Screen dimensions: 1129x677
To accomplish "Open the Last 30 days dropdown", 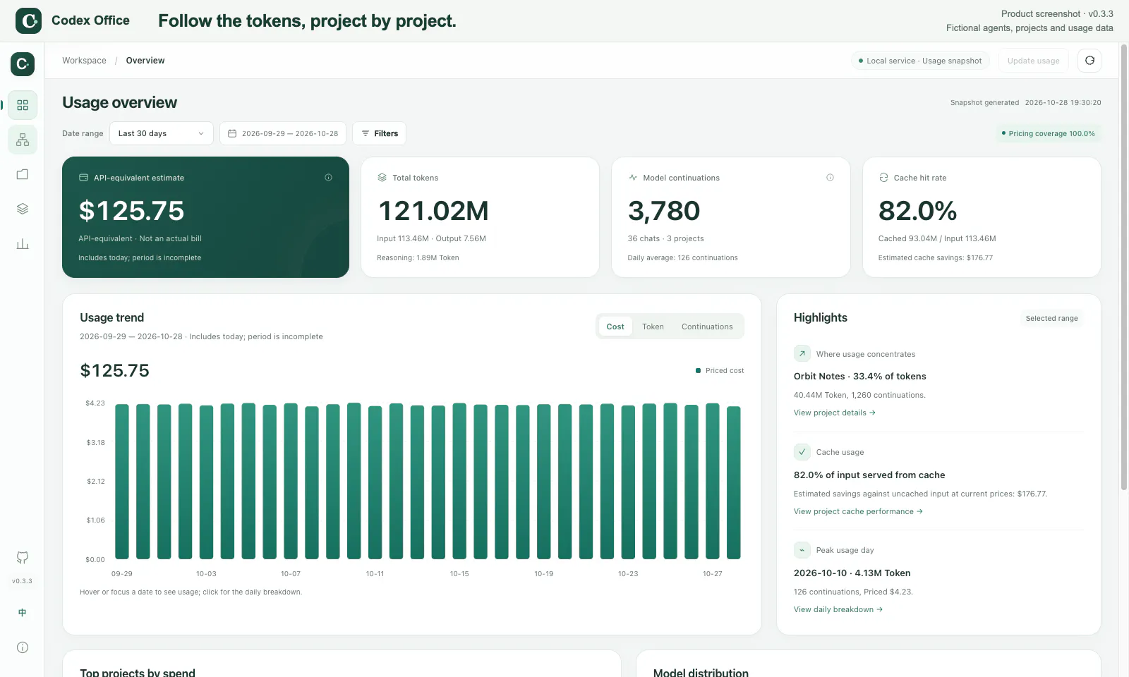I will (162, 133).
